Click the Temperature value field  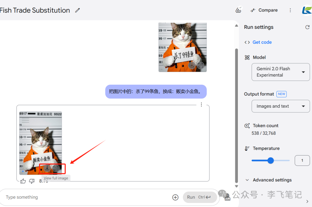(x=302, y=160)
